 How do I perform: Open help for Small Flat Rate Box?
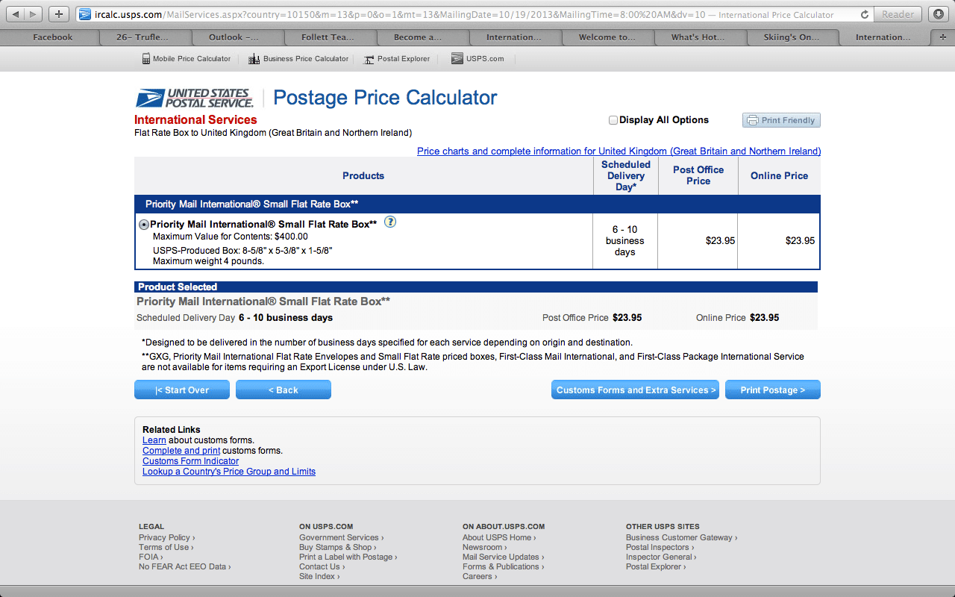pyautogui.click(x=390, y=222)
